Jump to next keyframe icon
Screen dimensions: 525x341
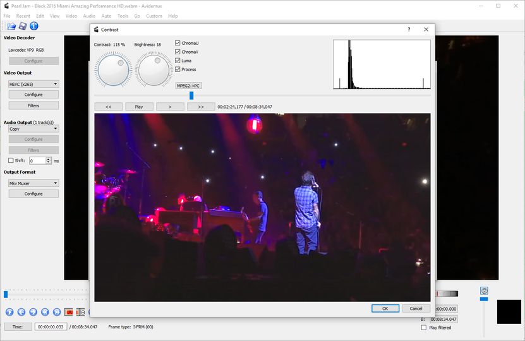(x=57, y=312)
